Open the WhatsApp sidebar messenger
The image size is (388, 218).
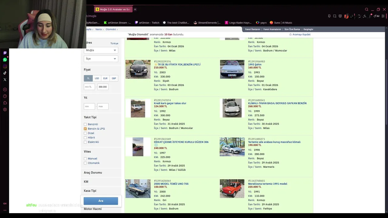click(x=5, y=60)
